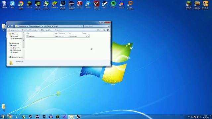
Task: Expand the arrow after Компьютер in breadcrumb
Action: 28,26
